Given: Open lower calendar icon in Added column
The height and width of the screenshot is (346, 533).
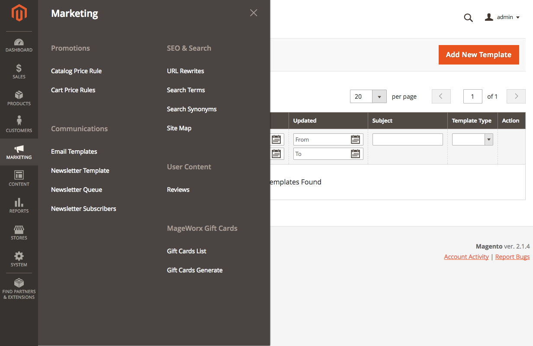Looking at the screenshot, I should coord(276,154).
